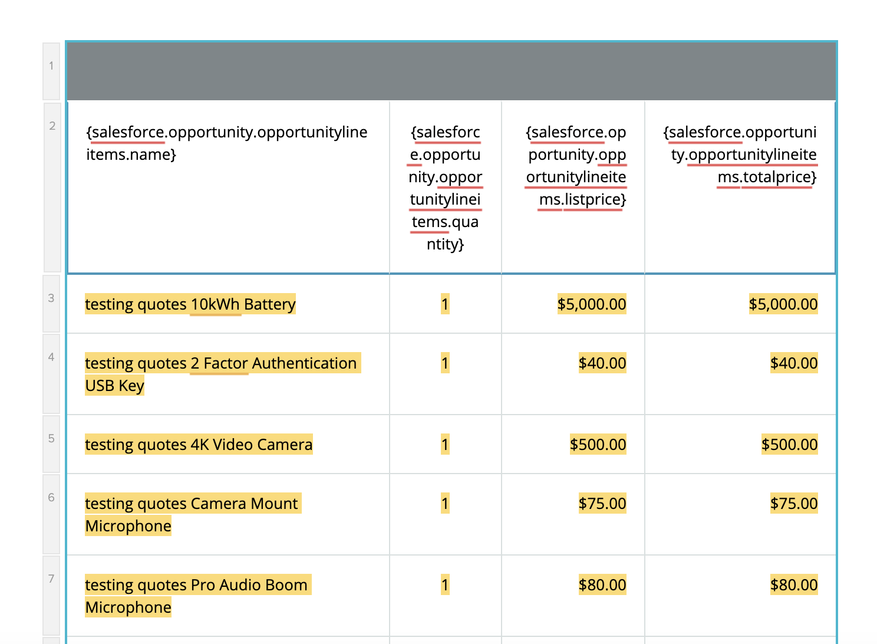Click '2 Factor Authentication USB Key' cell

(x=228, y=374)
